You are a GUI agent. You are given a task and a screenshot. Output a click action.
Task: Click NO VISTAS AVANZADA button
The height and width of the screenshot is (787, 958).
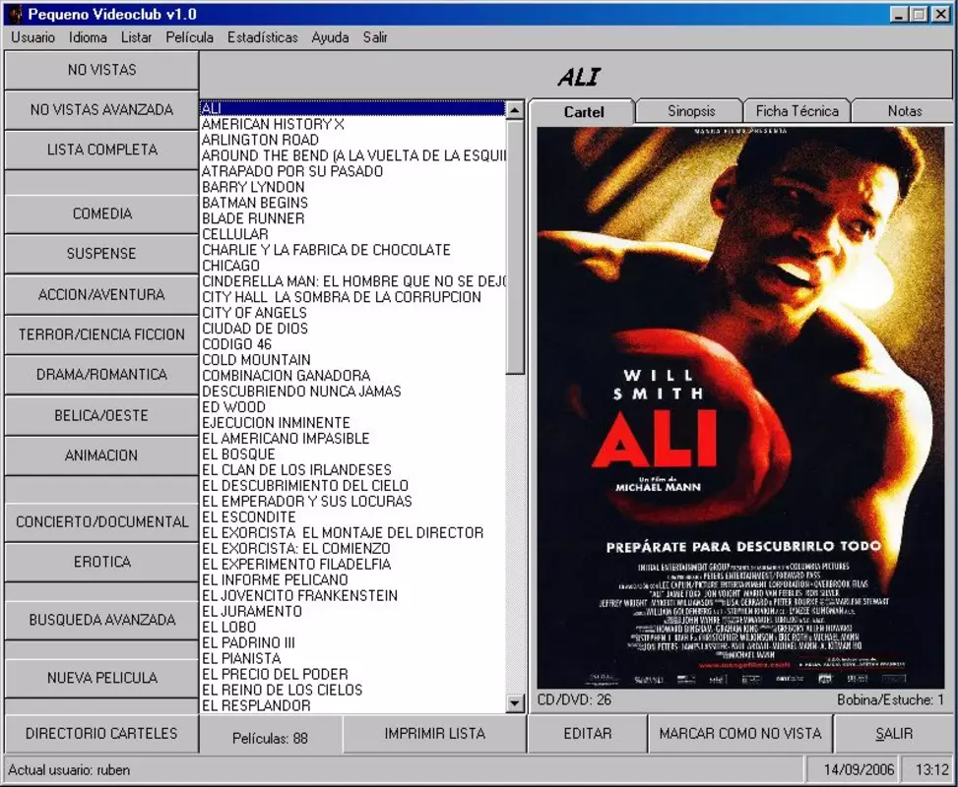[101, 110]
